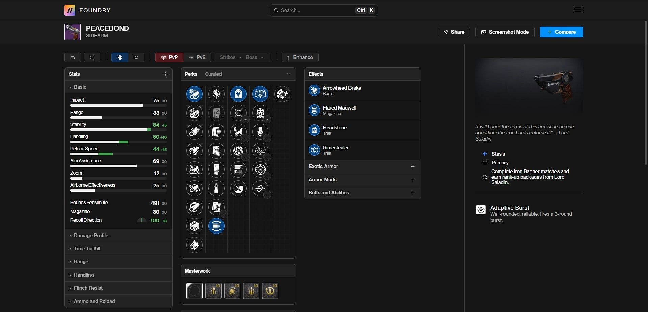The image size is (648, 312).
Task: Switch to single perk selection mode
Action: 120,57
